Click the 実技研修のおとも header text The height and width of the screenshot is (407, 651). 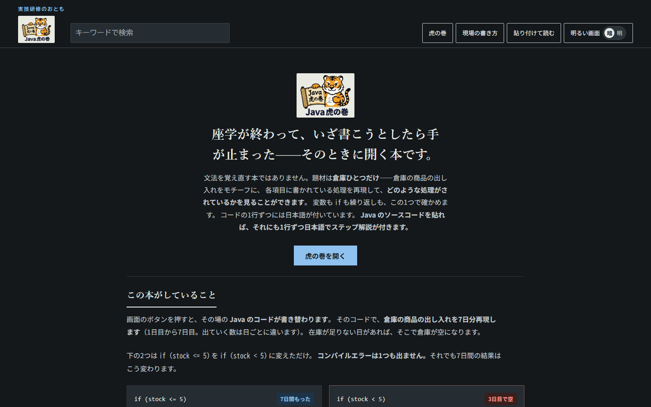click(41, 9)
